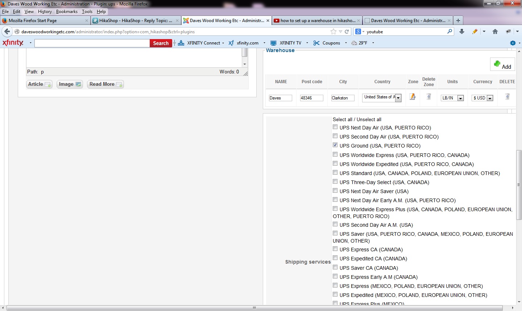Open the $ USD currency dropdown
The width and height of the screenshot is (522, 311).
(x=482, y=98)
